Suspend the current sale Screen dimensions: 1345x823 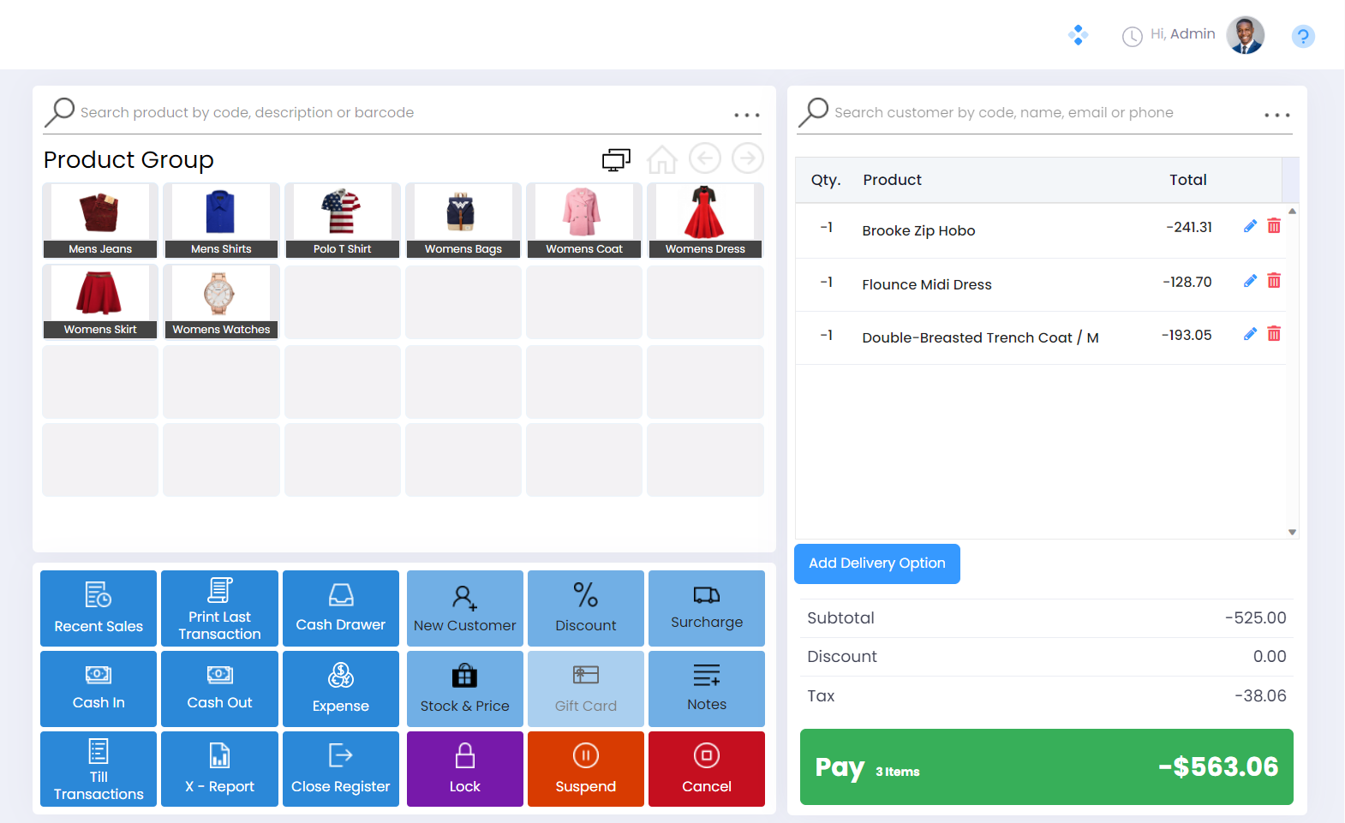point(585,768)
